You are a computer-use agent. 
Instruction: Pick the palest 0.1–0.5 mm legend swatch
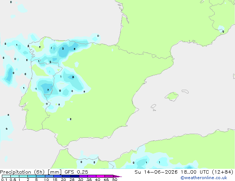[x=6, y=176]
